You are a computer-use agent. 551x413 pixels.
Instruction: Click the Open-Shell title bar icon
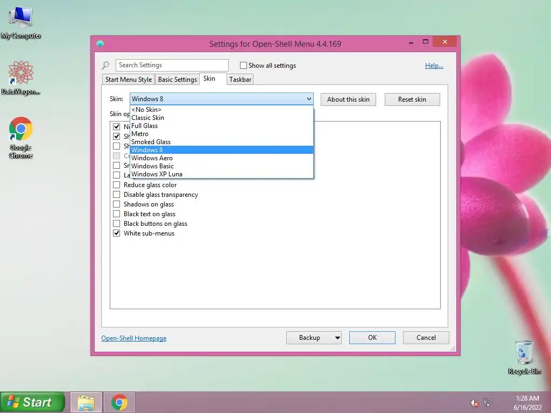(100, 44)
